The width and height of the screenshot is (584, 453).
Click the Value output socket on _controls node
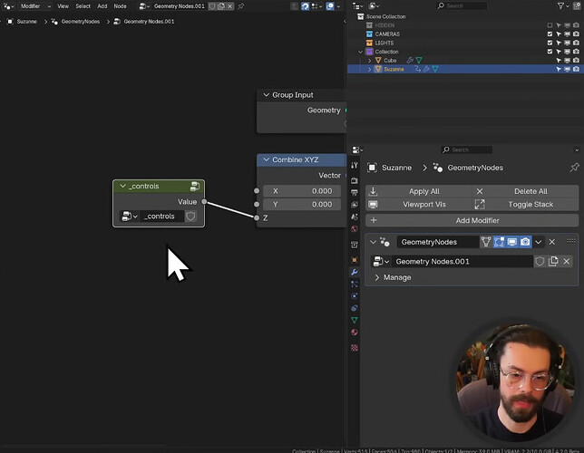tap(204, 202)
